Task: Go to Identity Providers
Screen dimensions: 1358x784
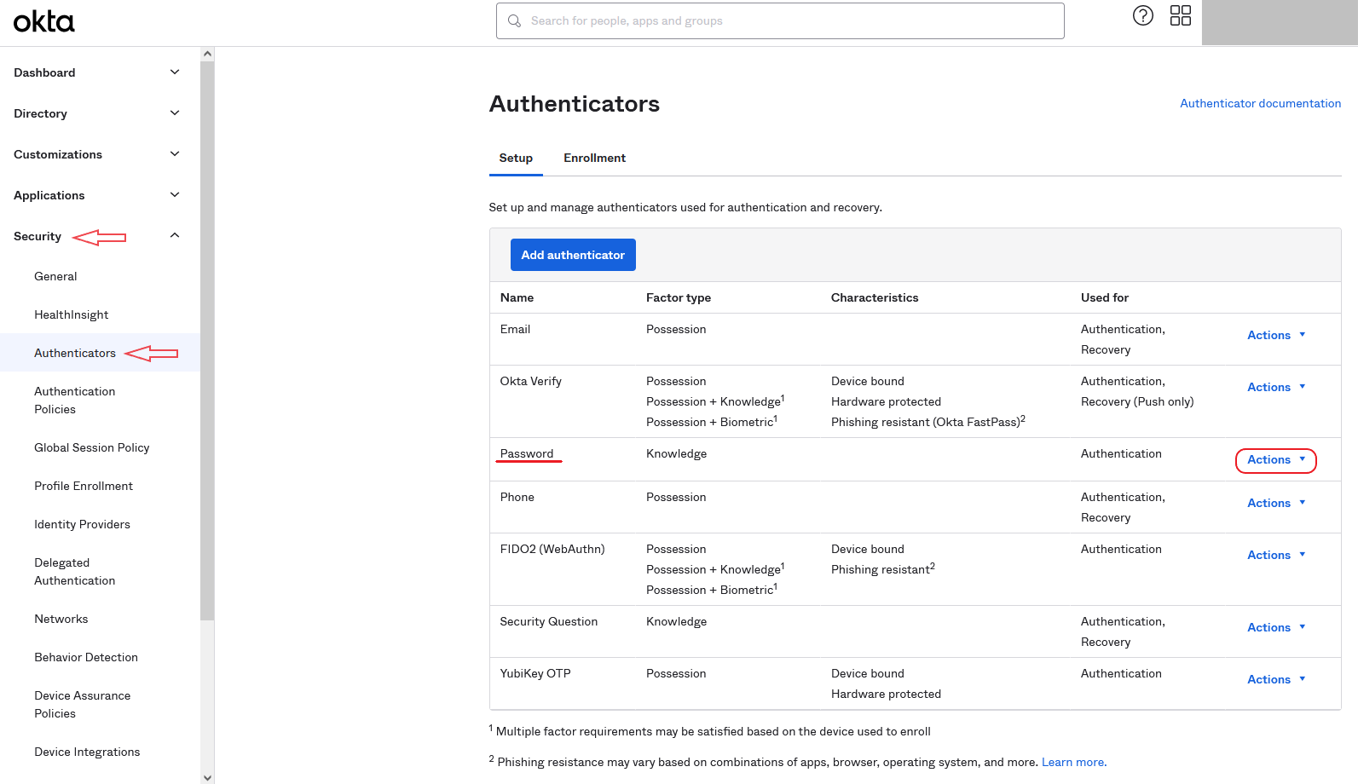Action: 82,524
